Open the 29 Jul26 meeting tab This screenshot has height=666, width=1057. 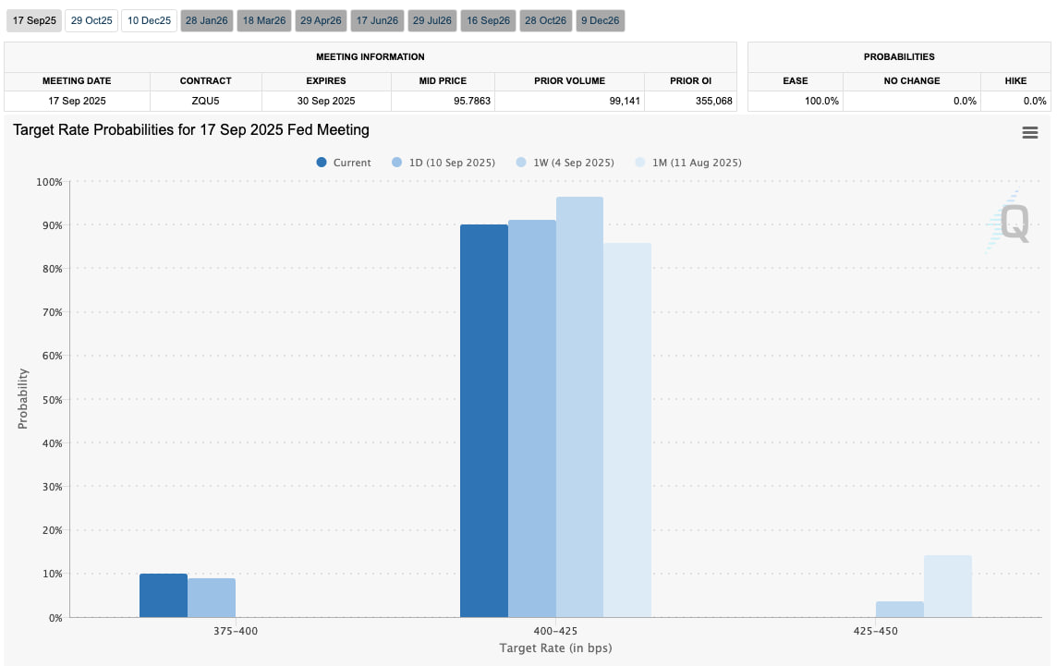pyautogui.click(x=432, y=20)
